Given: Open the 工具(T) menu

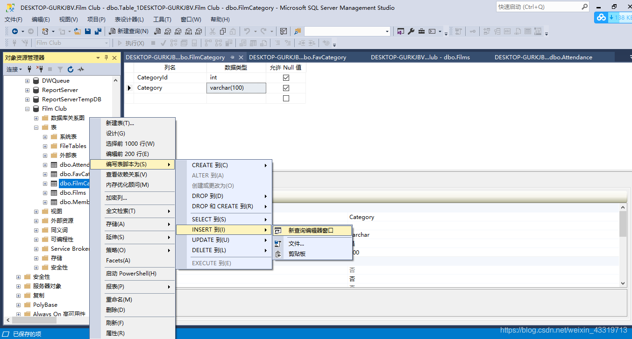Looking at the screenshot, I should coord(162,19).
